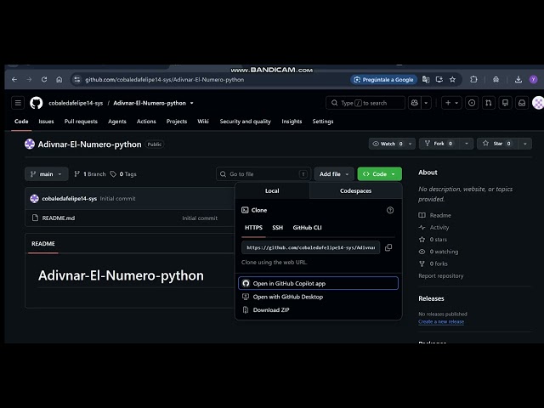Focus the Go to file search box
The image size is (544, 408).
[x=263, y=173]
